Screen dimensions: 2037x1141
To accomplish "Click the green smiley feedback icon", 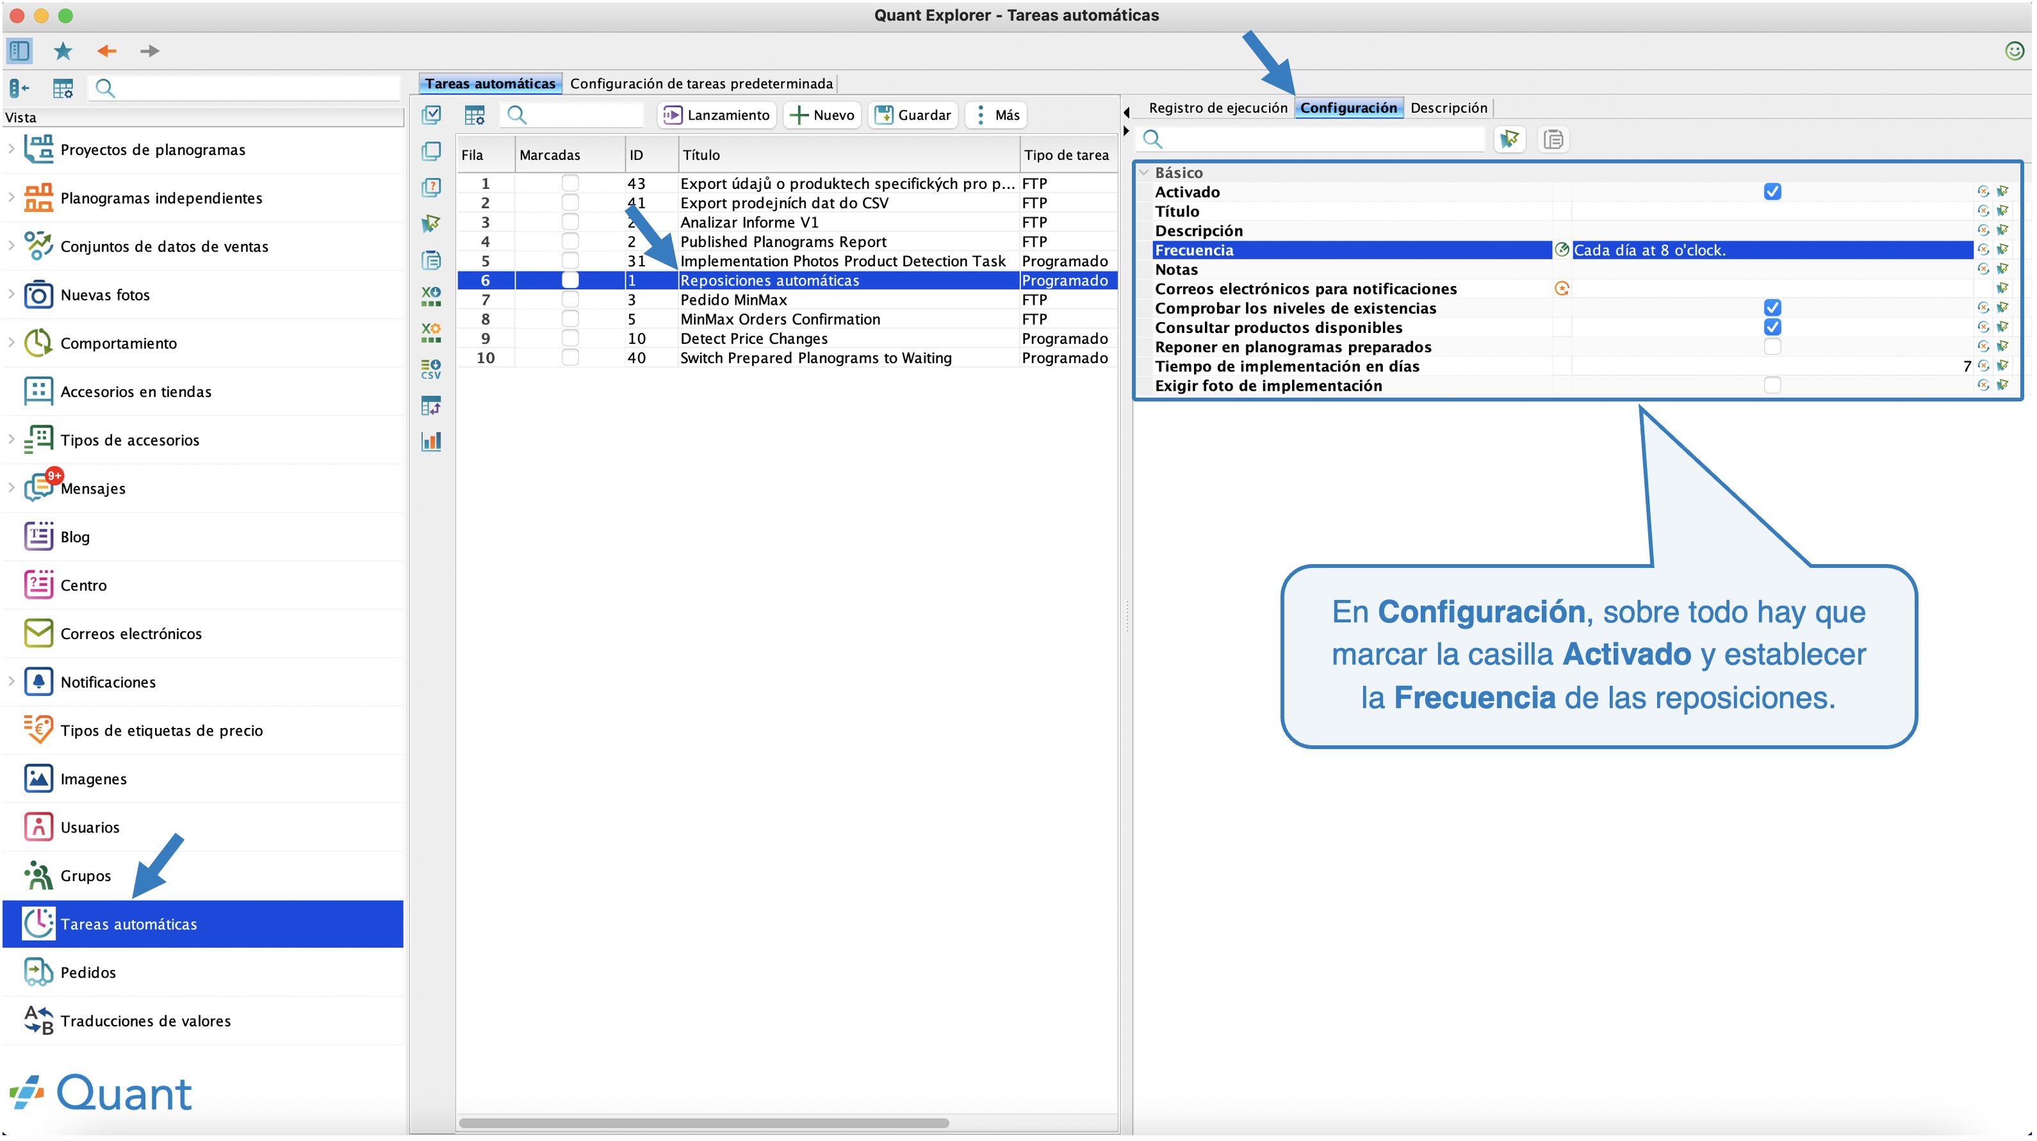I will pyautogui.click(x=2014, y=51).
